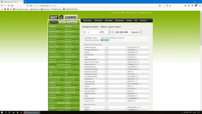Click the padlock site security icon
Viewport: 202px width, 114px height.
(31, 6)
